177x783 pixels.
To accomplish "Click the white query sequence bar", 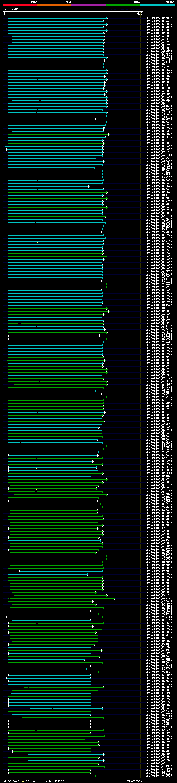I will click(73, 12).
